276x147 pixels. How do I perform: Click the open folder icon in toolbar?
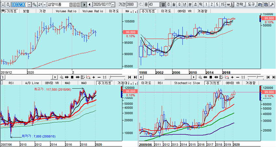click(260, 5)
